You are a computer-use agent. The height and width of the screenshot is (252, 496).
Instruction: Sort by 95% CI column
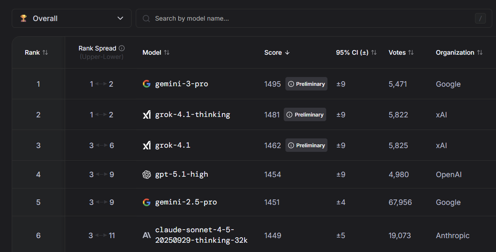click(374, 53)
